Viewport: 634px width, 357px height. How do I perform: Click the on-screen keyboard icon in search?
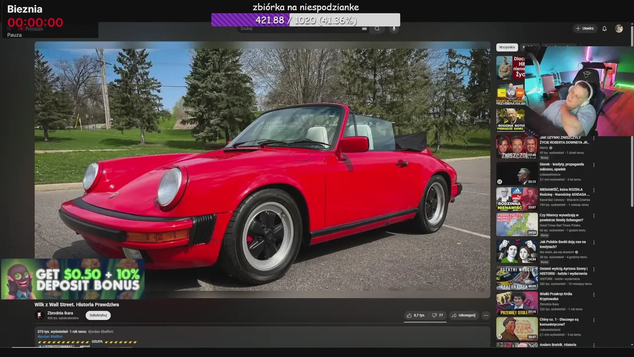[365, 29]
